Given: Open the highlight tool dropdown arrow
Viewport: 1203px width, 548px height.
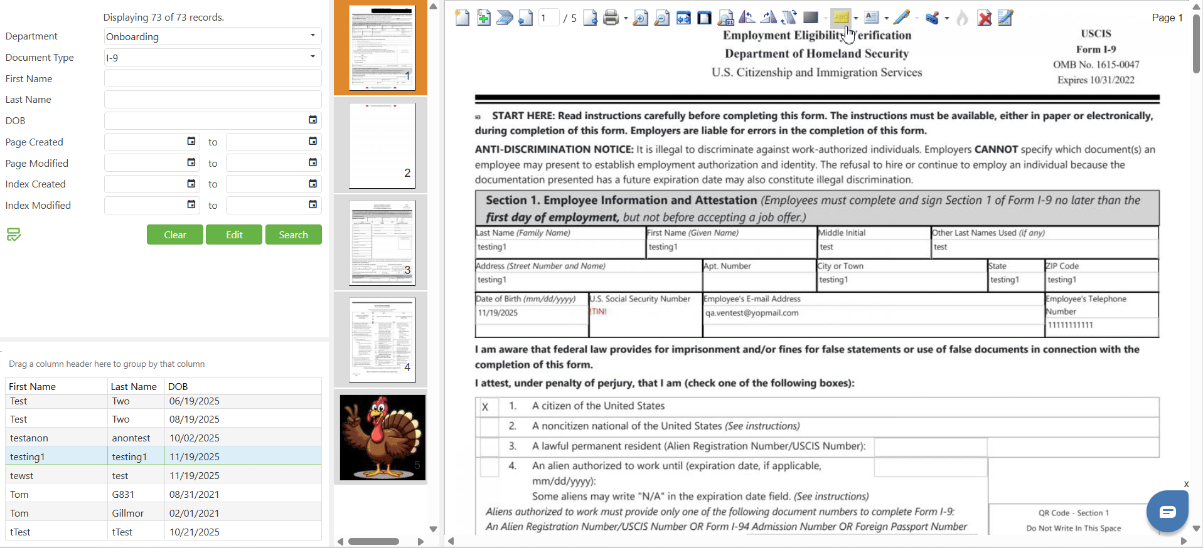Looking at the screenshot, I should [x=855, y=18].
